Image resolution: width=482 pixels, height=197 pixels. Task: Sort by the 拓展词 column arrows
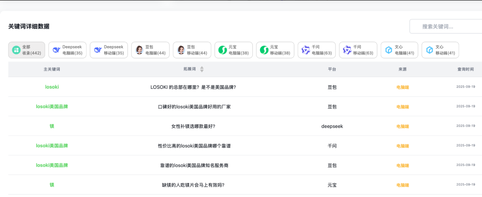[202, 69]
